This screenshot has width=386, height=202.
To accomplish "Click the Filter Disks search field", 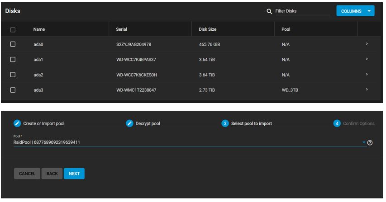I will coord(303,11).
